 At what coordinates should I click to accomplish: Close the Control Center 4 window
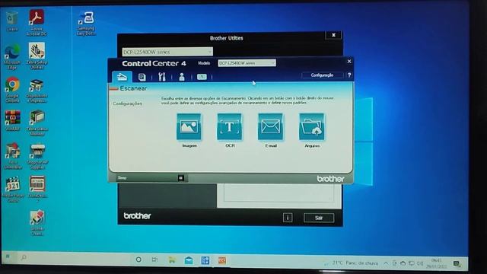(349, 61)
